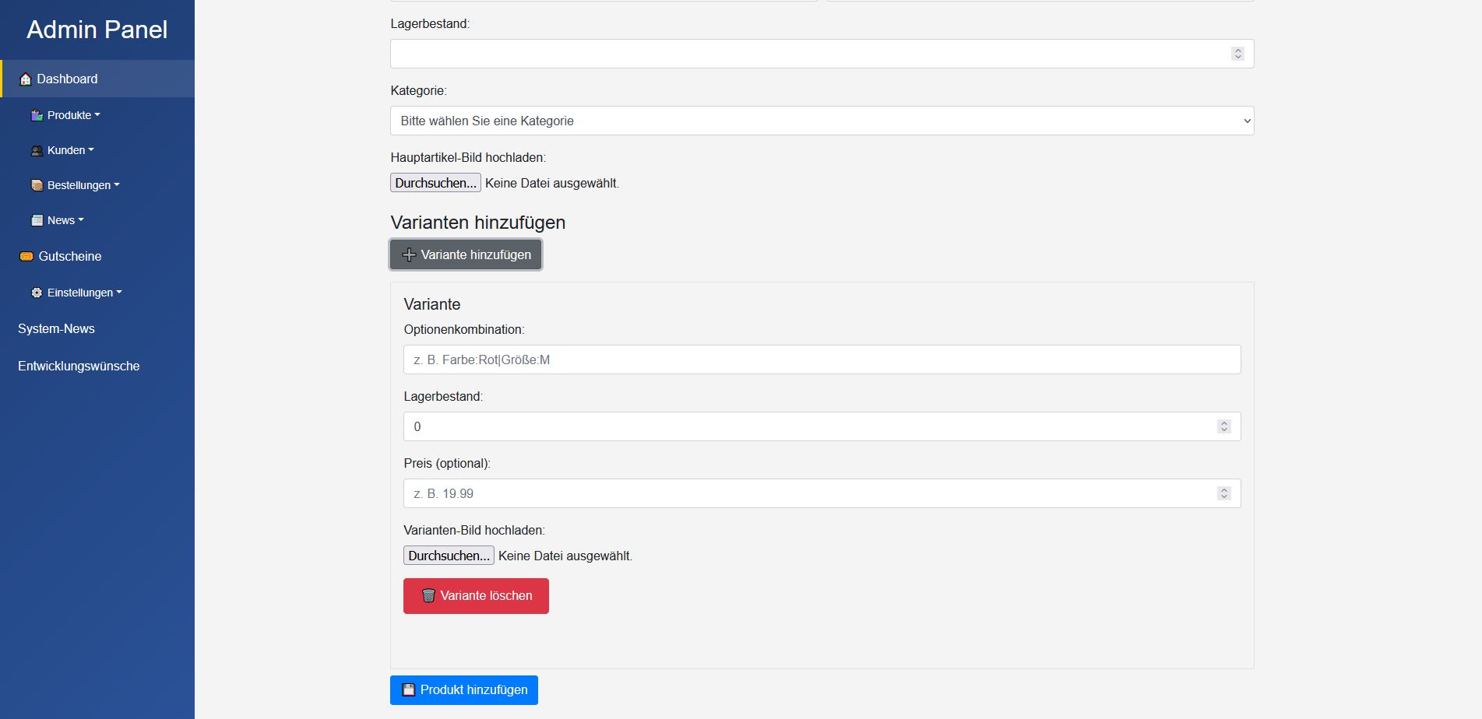Click the Produkte shopping bag icon
1482x719 pixels.
tap(37, 115)
